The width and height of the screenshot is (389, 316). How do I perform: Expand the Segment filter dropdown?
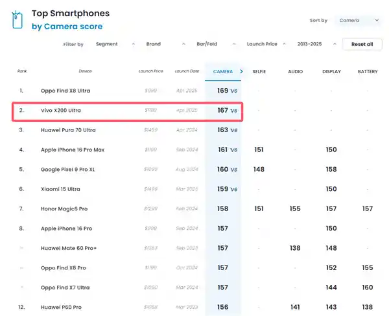(x=115, y=44)
